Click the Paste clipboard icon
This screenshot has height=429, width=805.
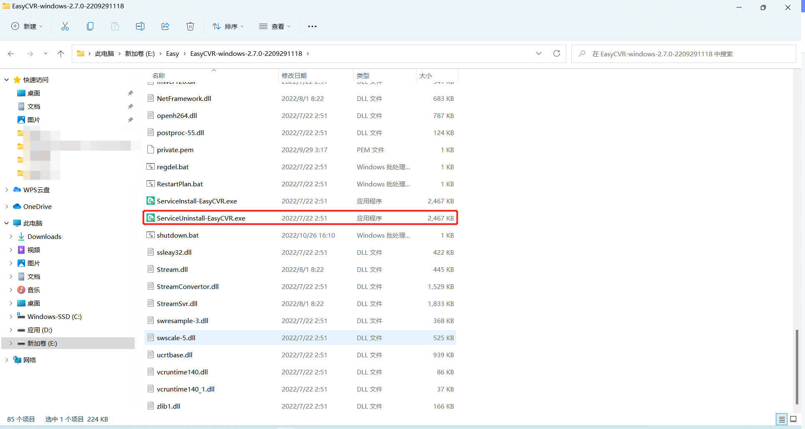click(115, 26)
